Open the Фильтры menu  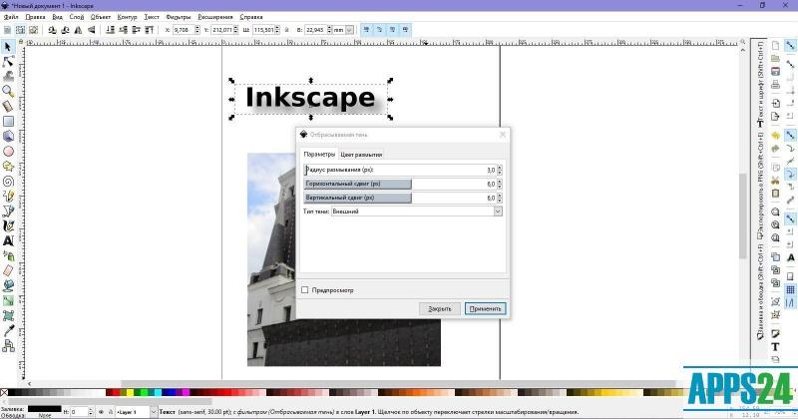point(179,17)
